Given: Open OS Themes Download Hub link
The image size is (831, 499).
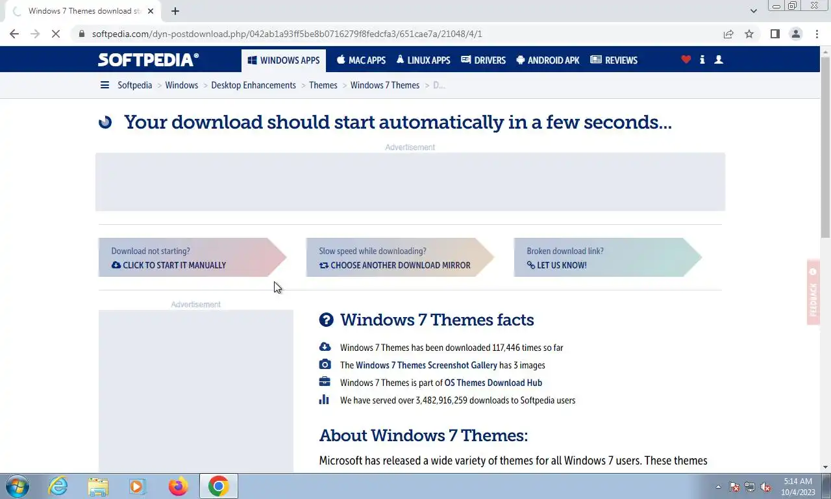Looking at the screenshot, I should coord(493,383).
